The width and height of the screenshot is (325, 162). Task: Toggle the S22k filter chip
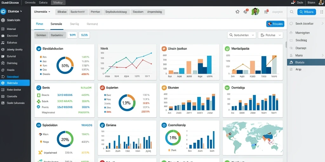[84, 35]
